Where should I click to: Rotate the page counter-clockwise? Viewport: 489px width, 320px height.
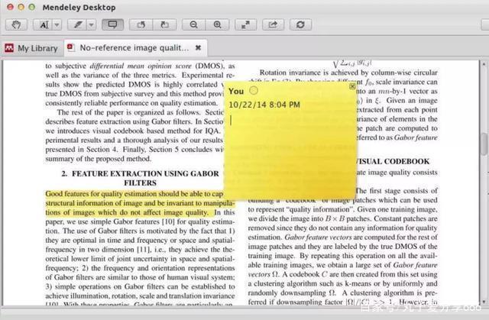tap(141, 25)
